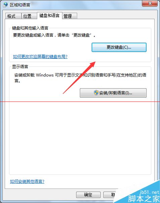Click the 脚本之家 watermark logo

pos(144,198)
